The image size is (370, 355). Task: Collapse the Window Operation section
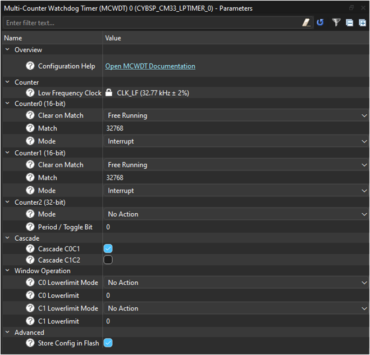[x=7, y=271]
